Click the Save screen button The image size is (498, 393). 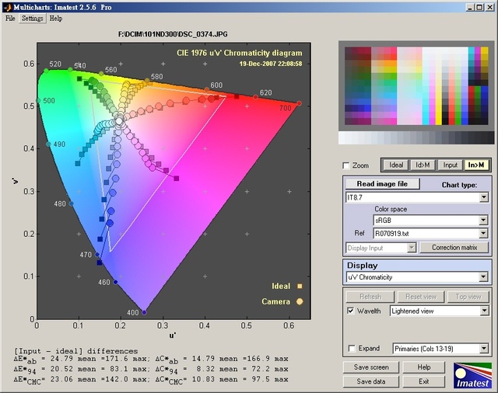click(x=371, y=367)
